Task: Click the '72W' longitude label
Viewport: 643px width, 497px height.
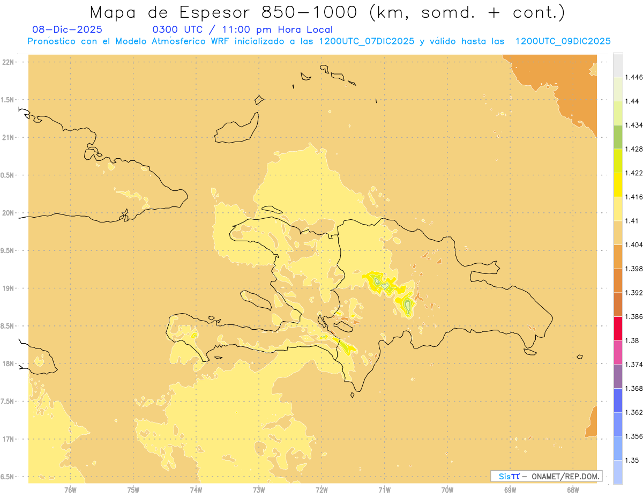Action: pyautogui.click(x=322, y=489)
